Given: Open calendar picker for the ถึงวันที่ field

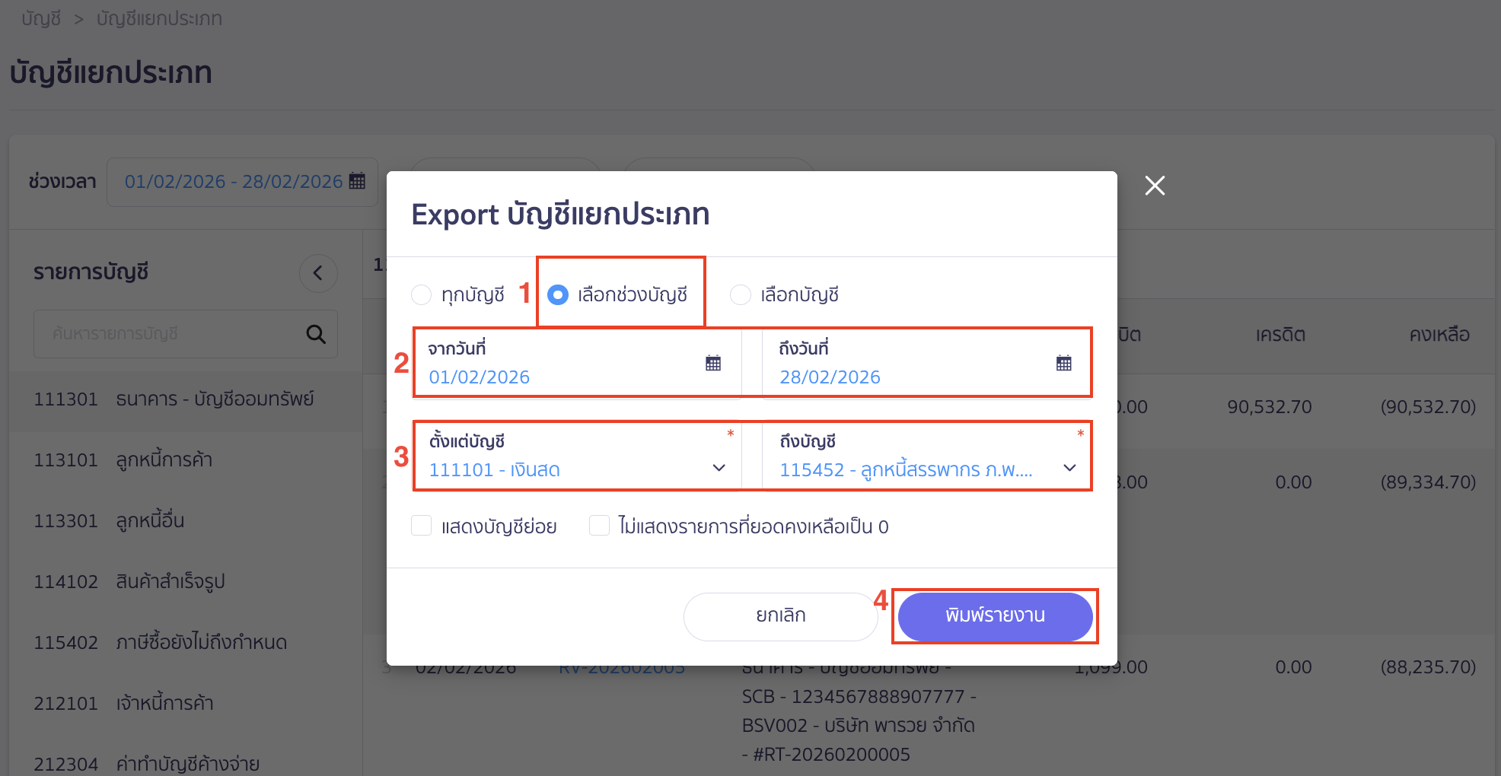Looking at the screenshot, I should (1063, 363).
